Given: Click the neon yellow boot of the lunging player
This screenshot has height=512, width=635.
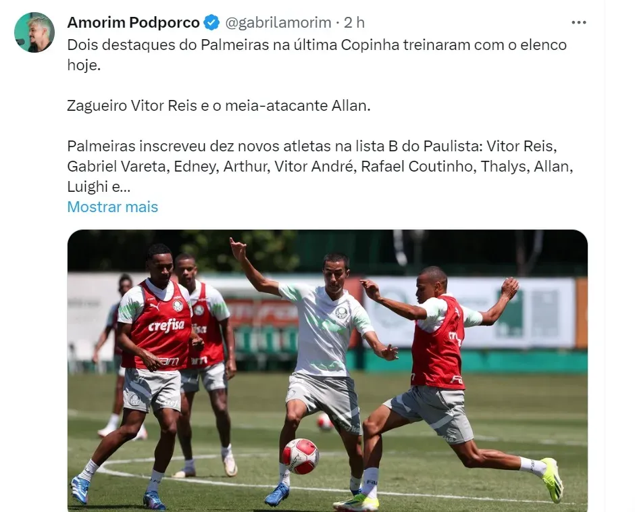Looking at the screenshot, I should [552, 480].
